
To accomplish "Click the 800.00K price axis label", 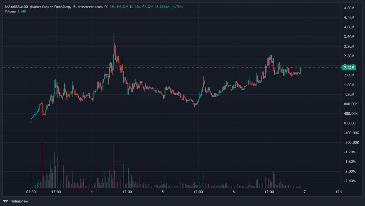I will [350, 104].
